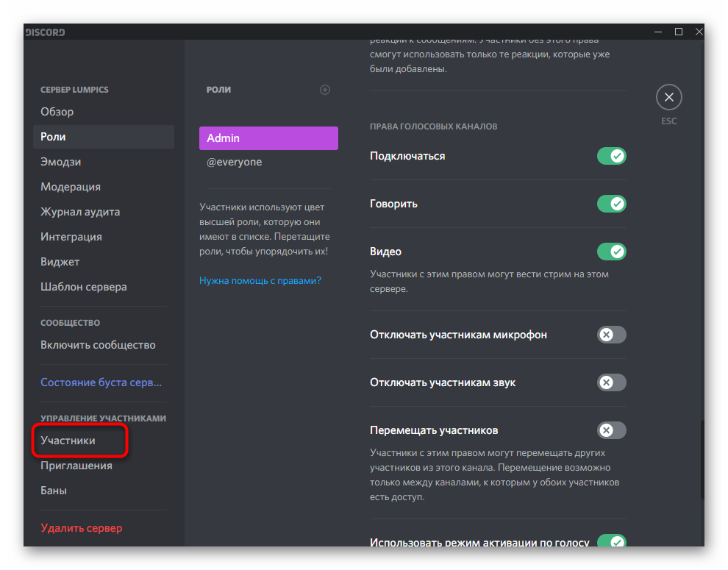Screen dimensions: 728x570
Task: Maximize the Discord window
Action: [x=679, y=32]
